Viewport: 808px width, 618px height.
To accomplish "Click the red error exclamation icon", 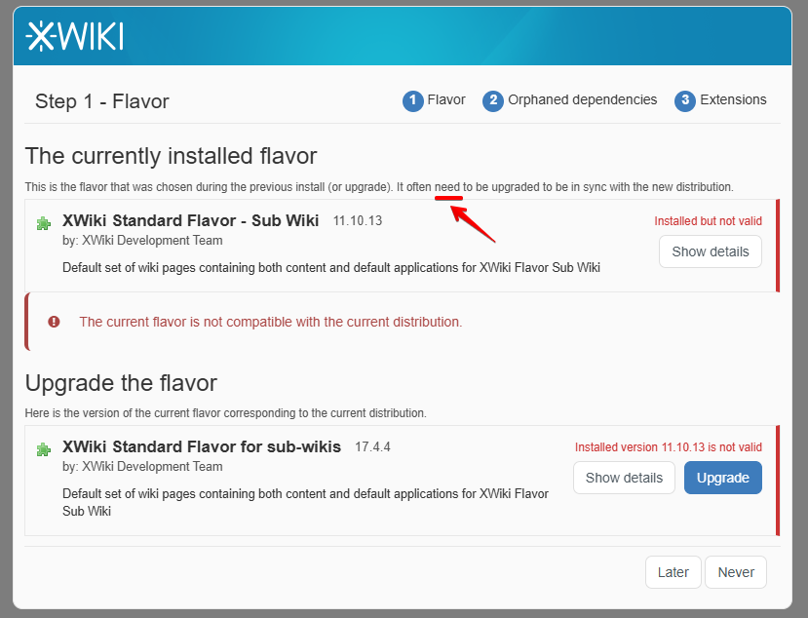I will click(55, 322).
